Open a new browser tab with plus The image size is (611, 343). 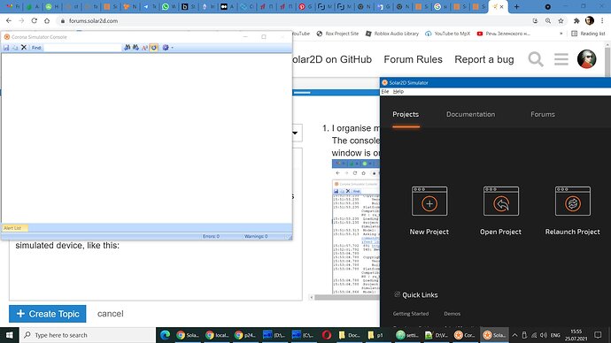[517, 6]
